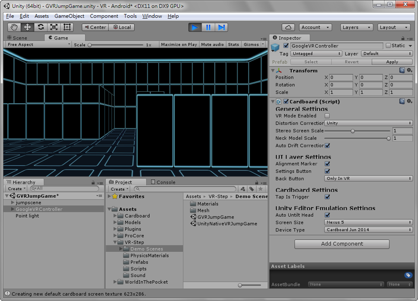Switch to the Console tab
This screenshot has height=301, width=418.
(163, 182)
